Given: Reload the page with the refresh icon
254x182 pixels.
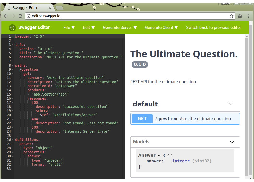Looking at the screenshot, I should 20,16.
